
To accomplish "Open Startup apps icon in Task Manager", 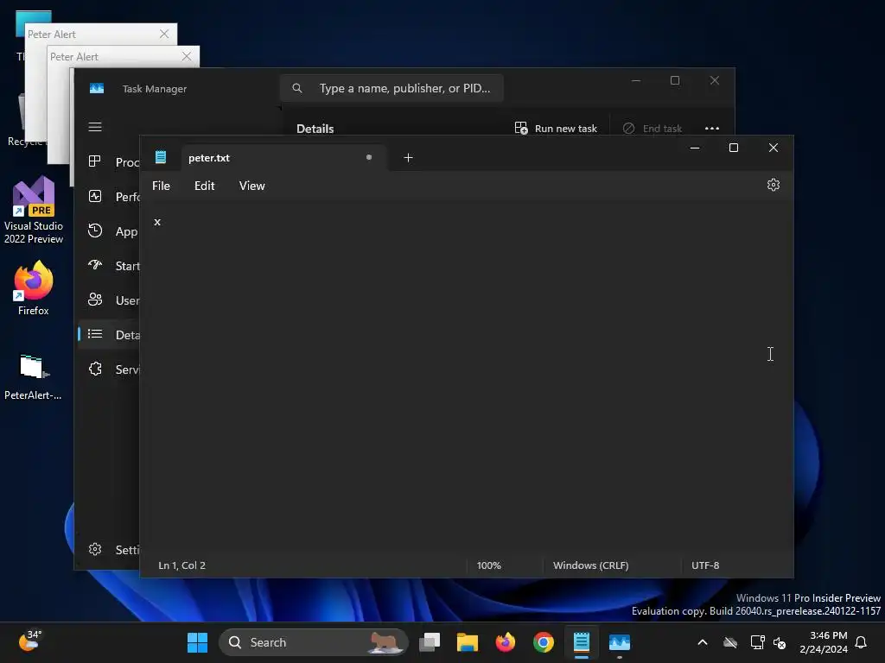I will point(95,265).
